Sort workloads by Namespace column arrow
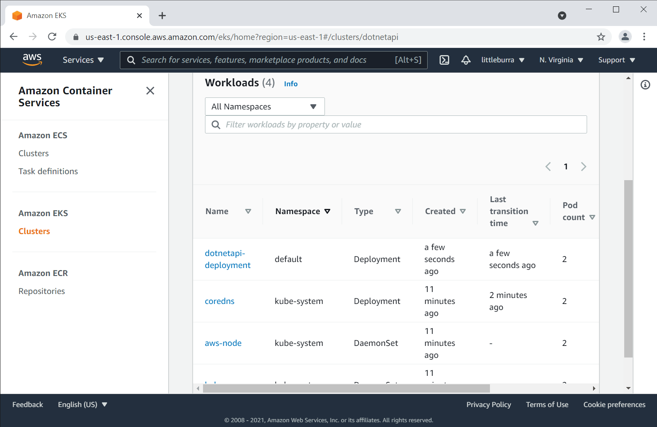The height and width of the screenshot is (427, 657). pyautogui.click(x=327, y=211)
